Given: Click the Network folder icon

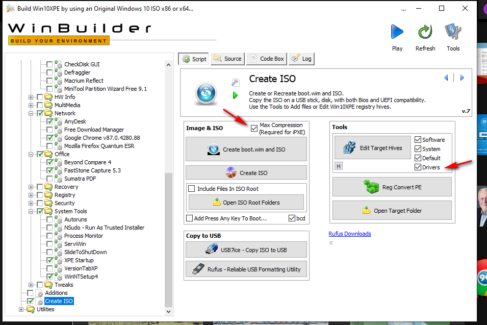Looking at the screenshot, I should 48,113.
